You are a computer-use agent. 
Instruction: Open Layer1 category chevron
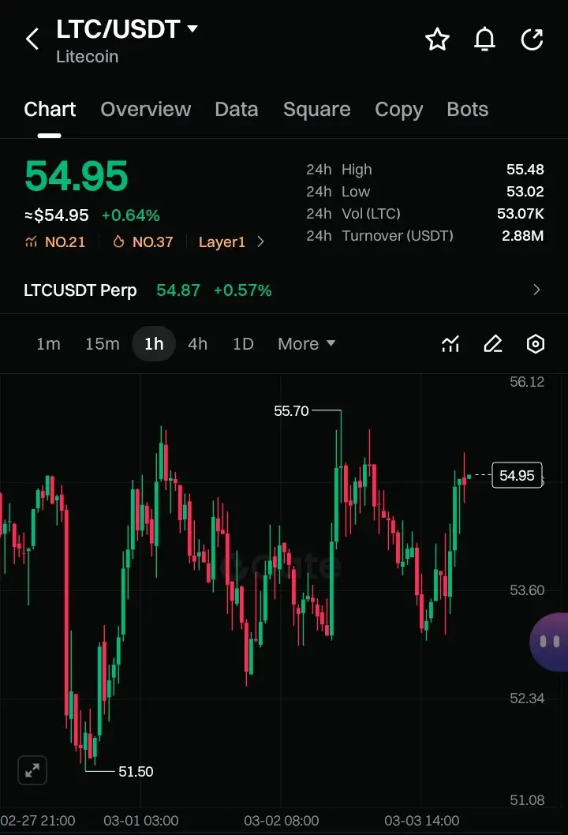[260, 242]
